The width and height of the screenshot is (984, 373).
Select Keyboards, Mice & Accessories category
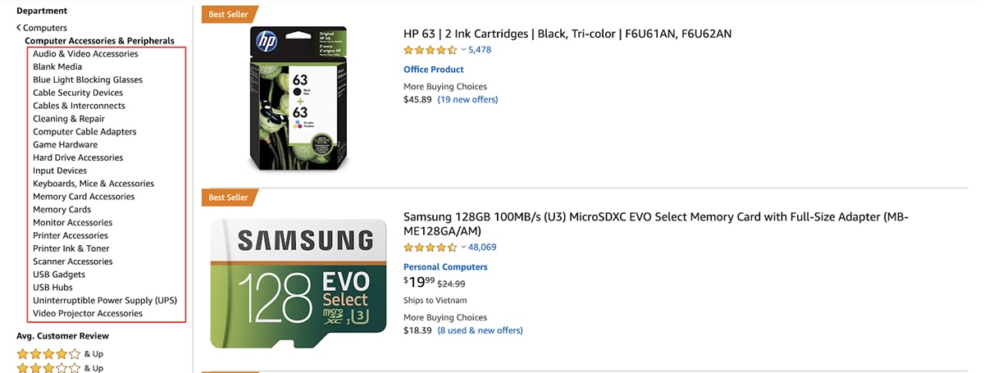click(x=93, y=184)
